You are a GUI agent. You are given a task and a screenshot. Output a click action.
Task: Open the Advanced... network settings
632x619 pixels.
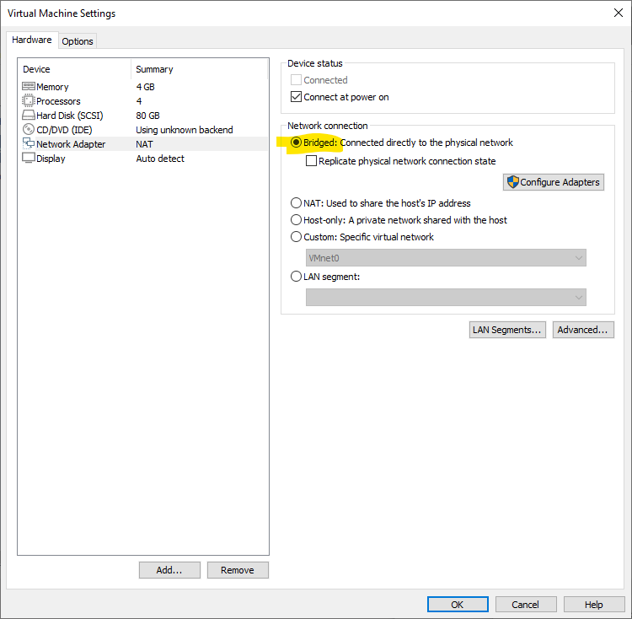point(582,330)
